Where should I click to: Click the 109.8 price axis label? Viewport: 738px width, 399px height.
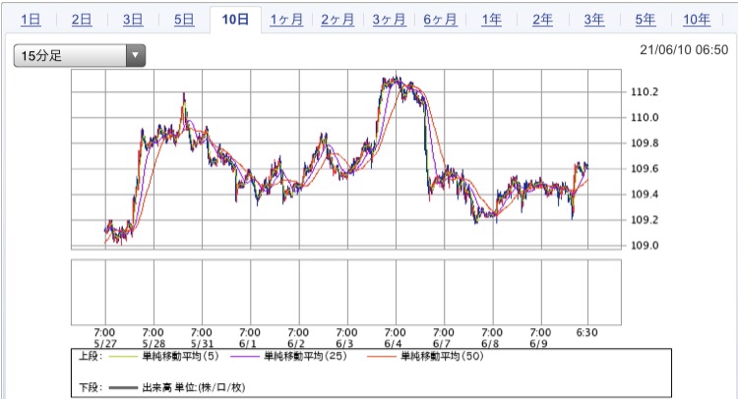point(645,142)
